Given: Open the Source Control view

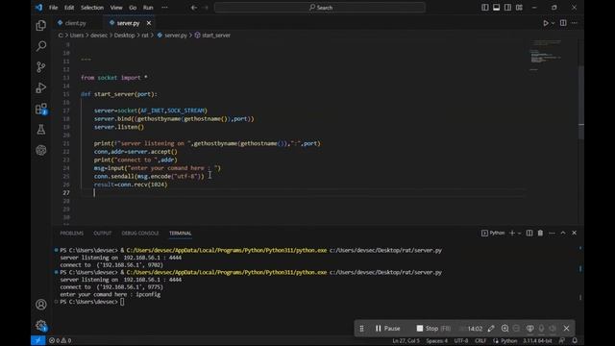Looking at the screenshot, I should click(40, 67).
